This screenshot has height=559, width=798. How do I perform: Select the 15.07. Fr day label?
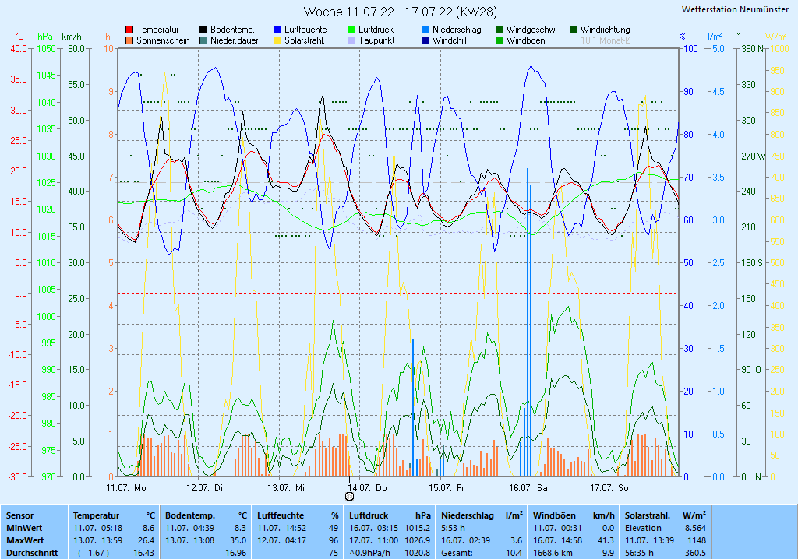click(447, 488)
